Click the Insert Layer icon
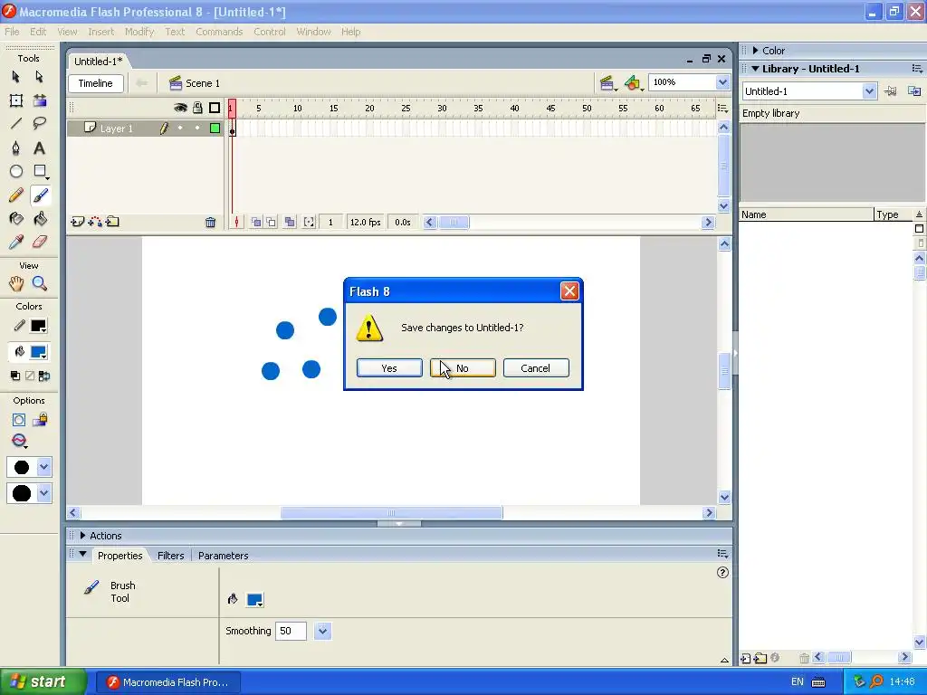 (x=77, y=223)
